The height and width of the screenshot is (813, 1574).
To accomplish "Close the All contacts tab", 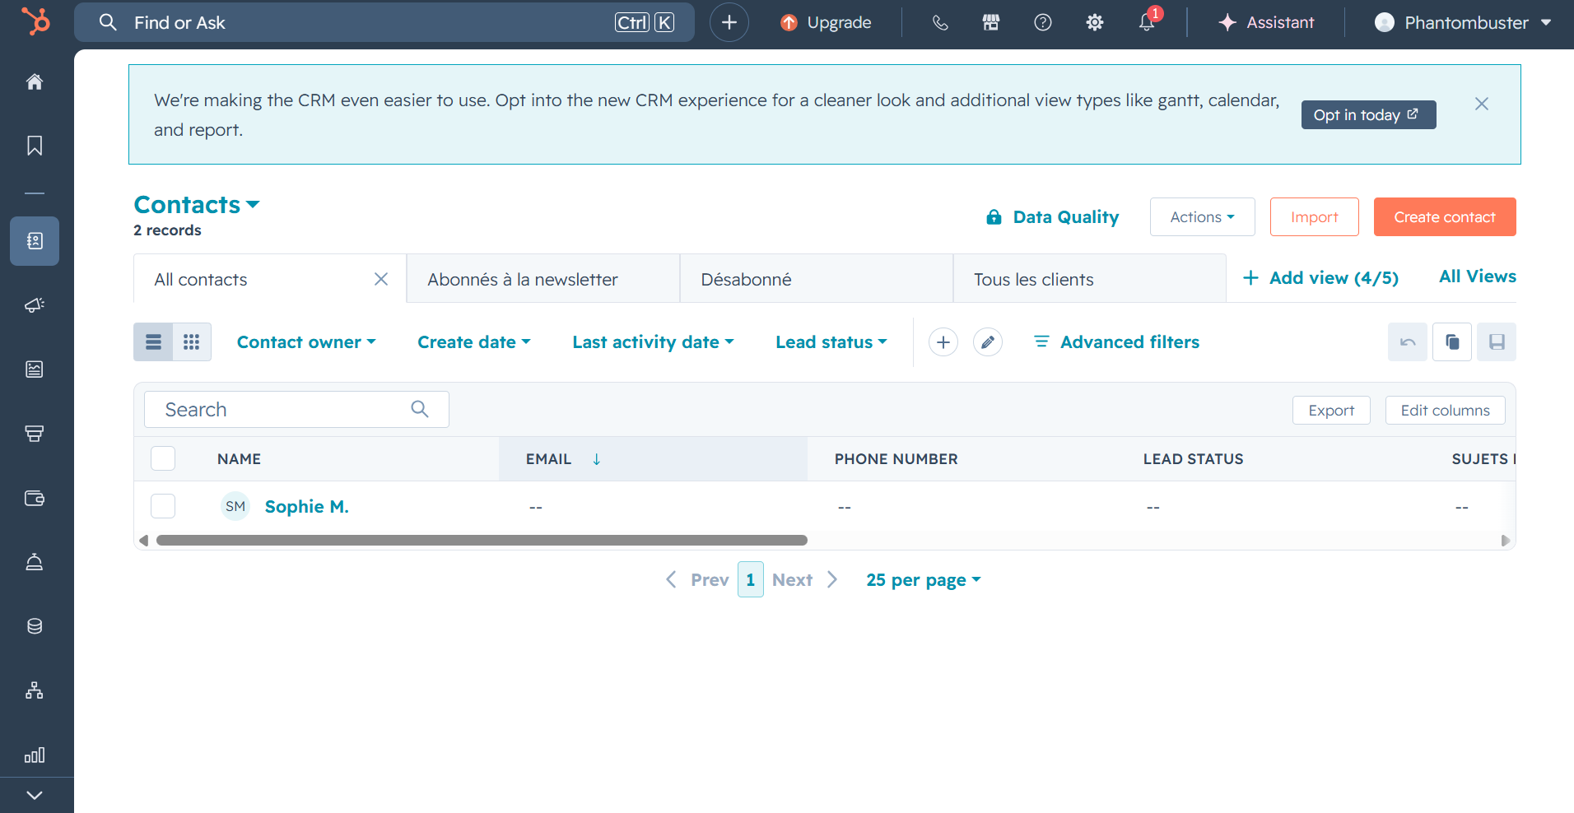I will pyautogui.click(x=381, y=279).
